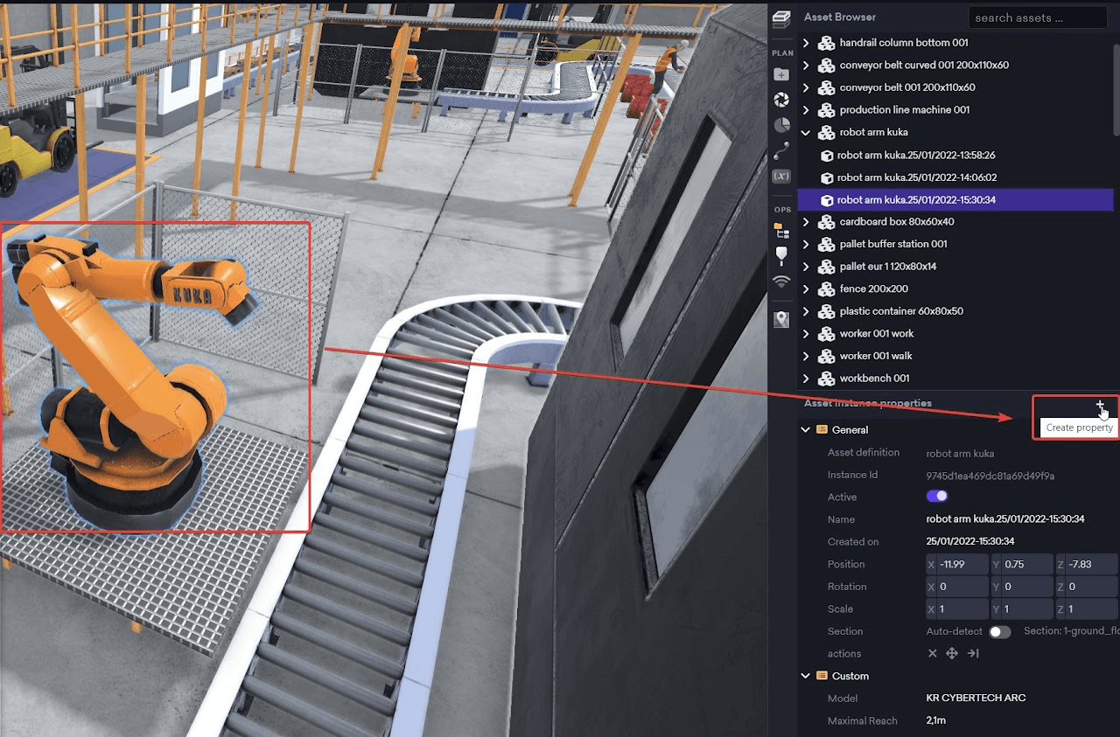Viewport: 1120px width, 737px height.
Task: Select the pie chart icon in sidebar
Action: pyautogui.click(x=781, y=125)
